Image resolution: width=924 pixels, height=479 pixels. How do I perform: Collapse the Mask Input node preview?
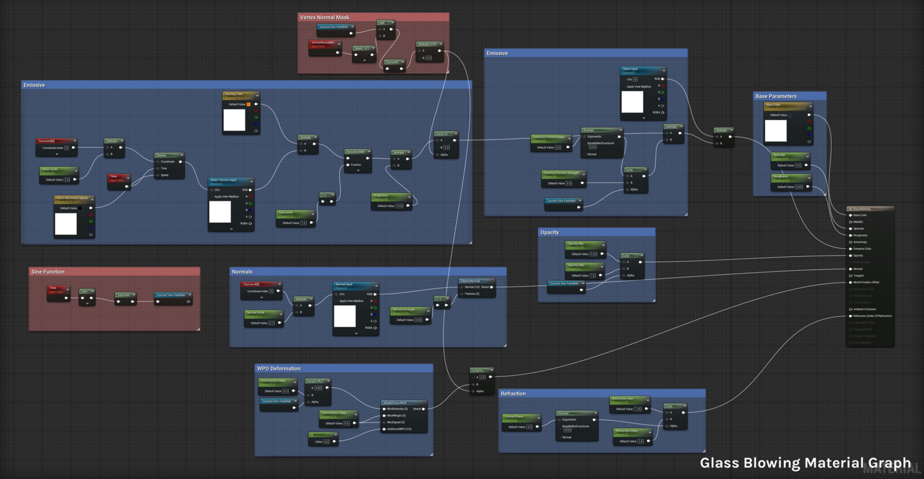coord(664,70)
